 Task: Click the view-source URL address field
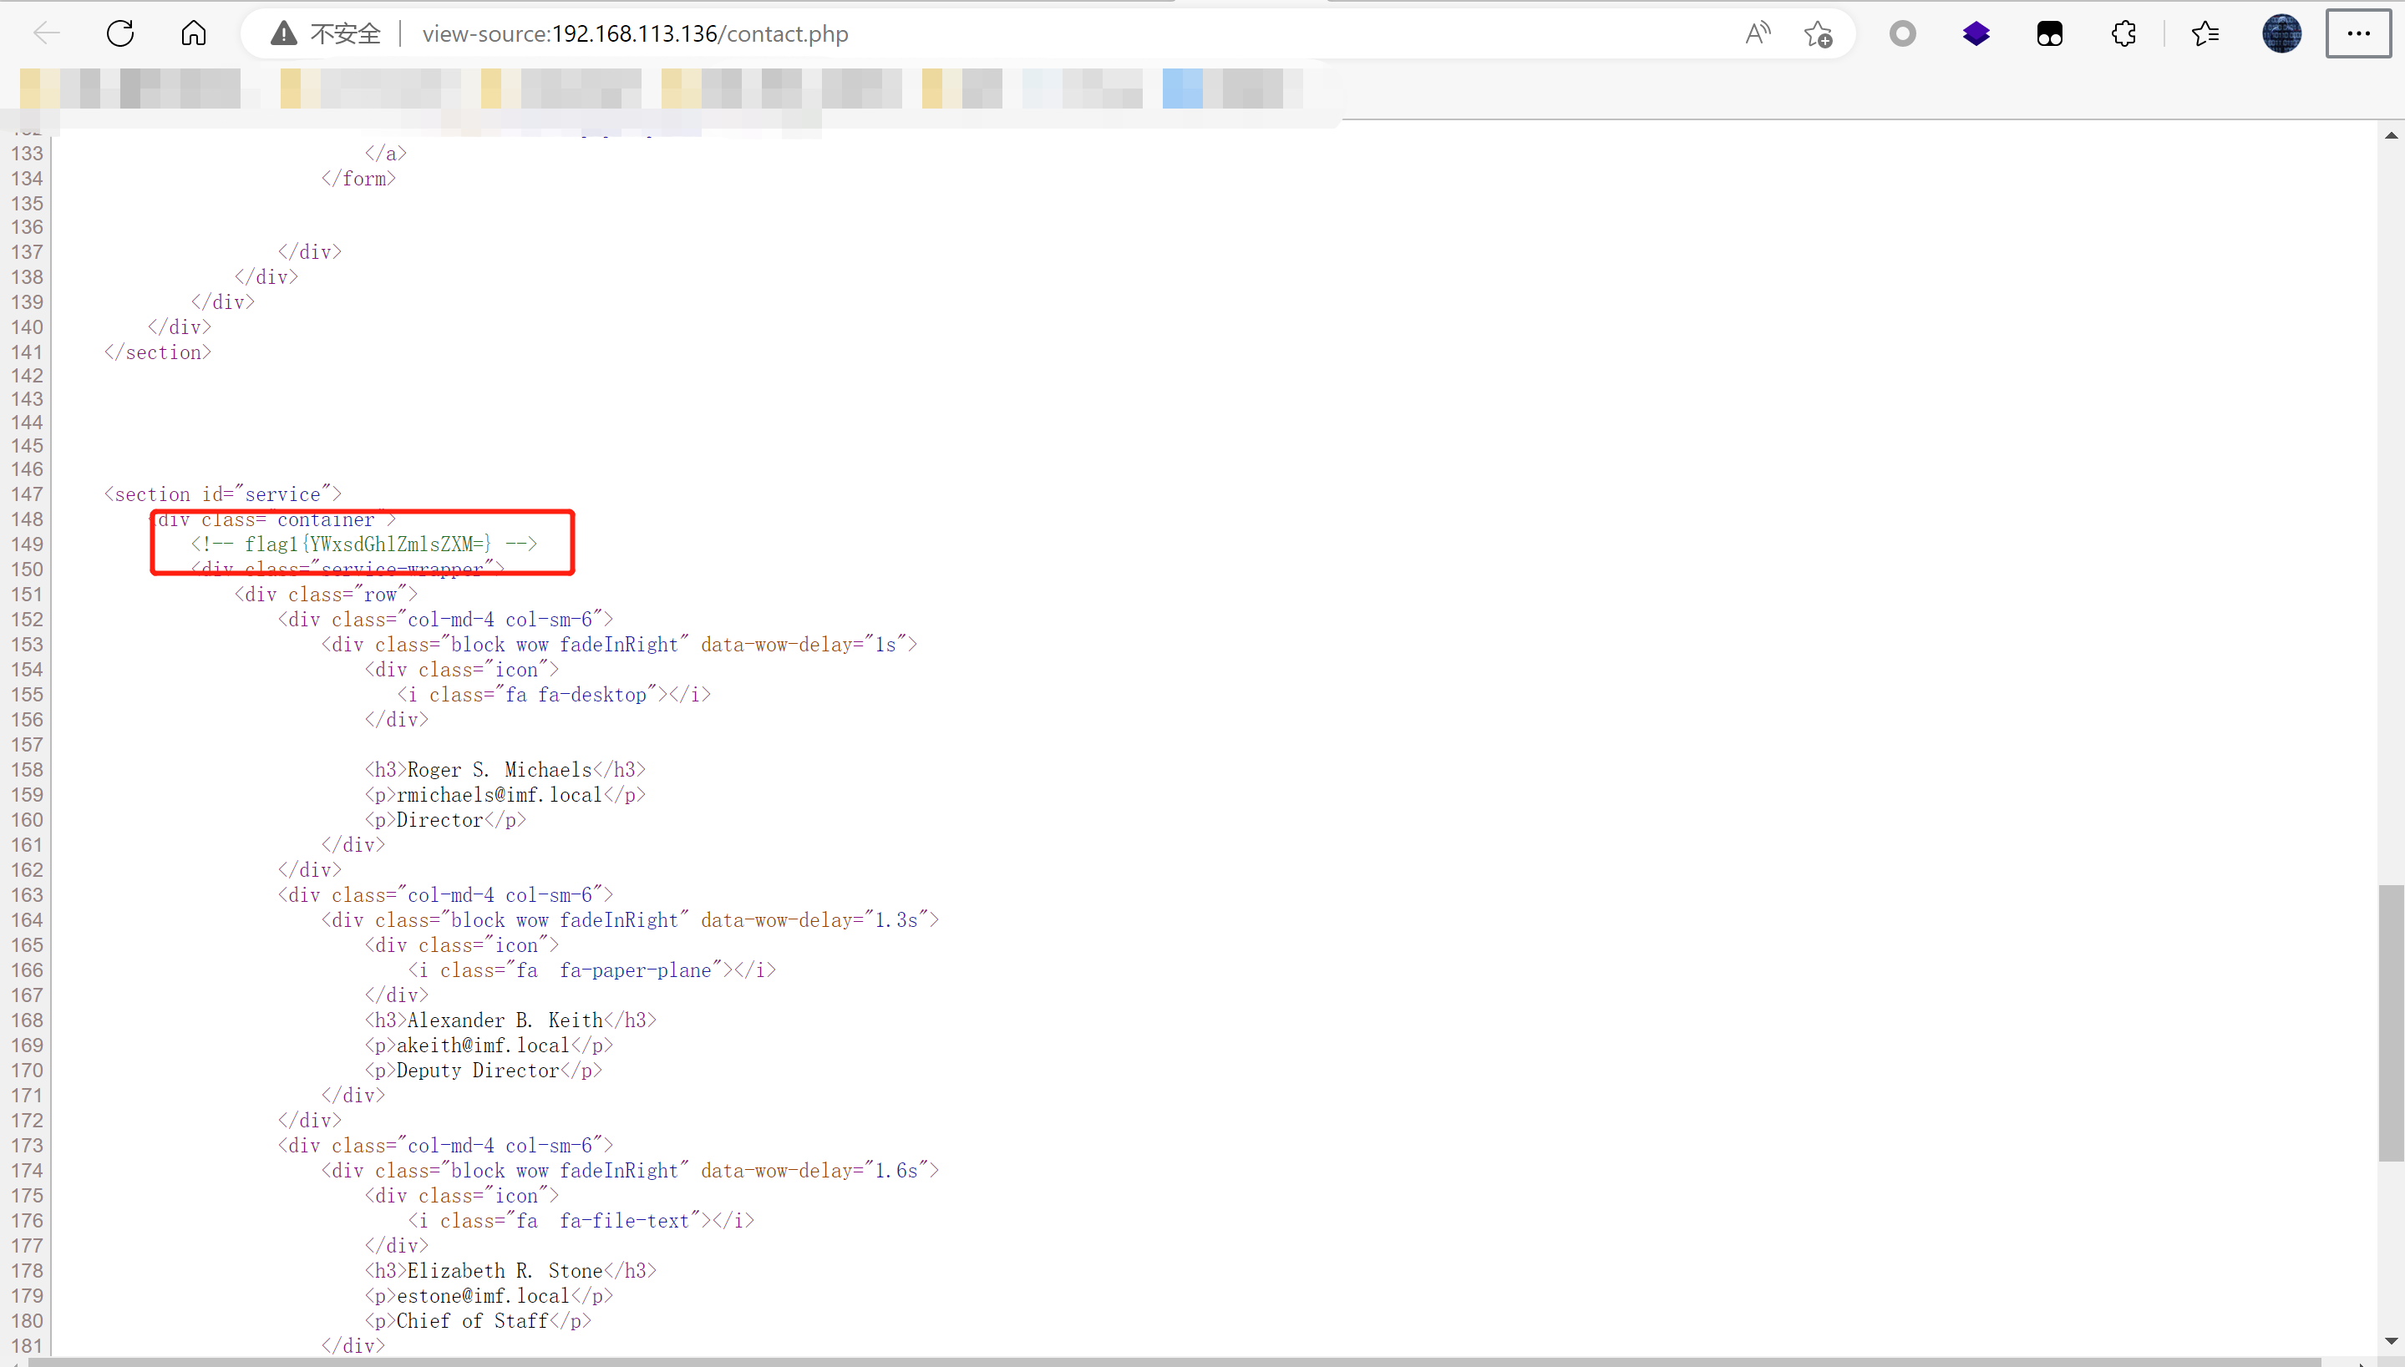coord(635,33)
